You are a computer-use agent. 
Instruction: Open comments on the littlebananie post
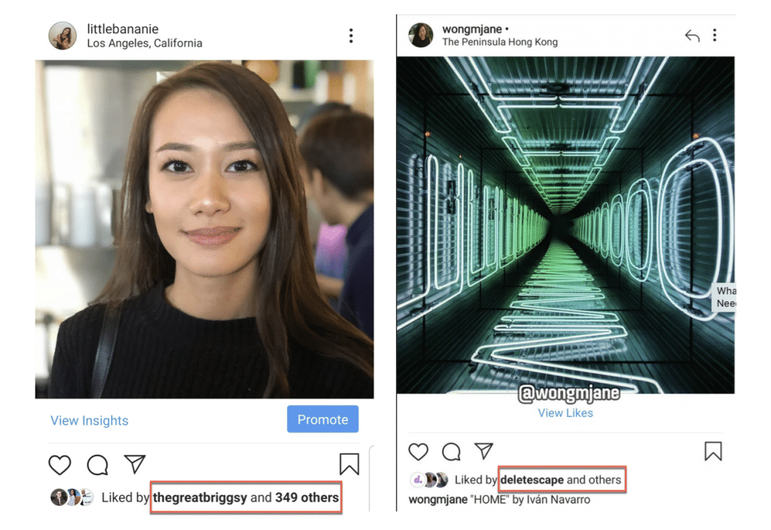(x=97, y=465)
